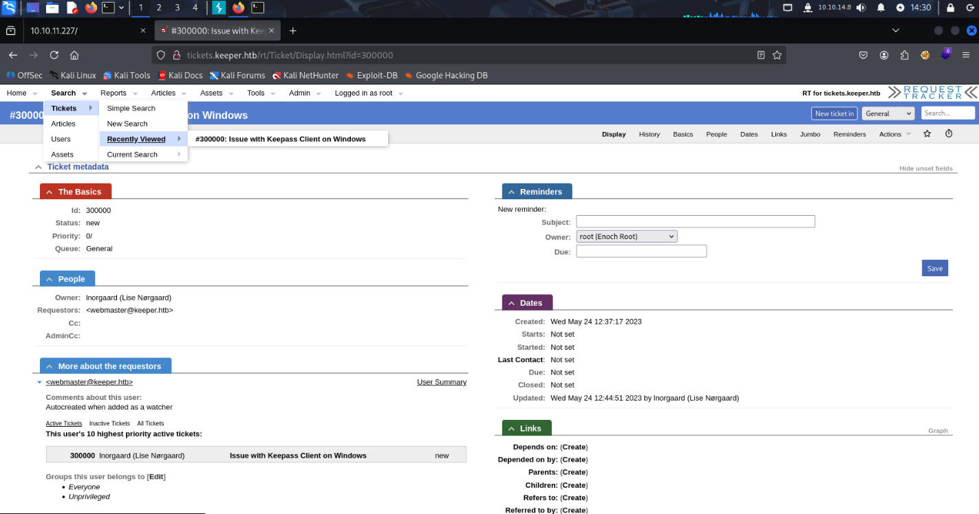Open the Request Tracker logo
Screen dimensions: 979x514
tap(932, 93)
